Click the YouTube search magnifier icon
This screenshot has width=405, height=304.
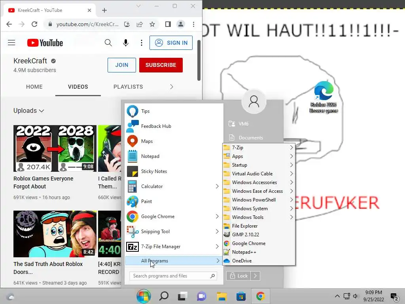pyautogui.click(x=108, y=43)
